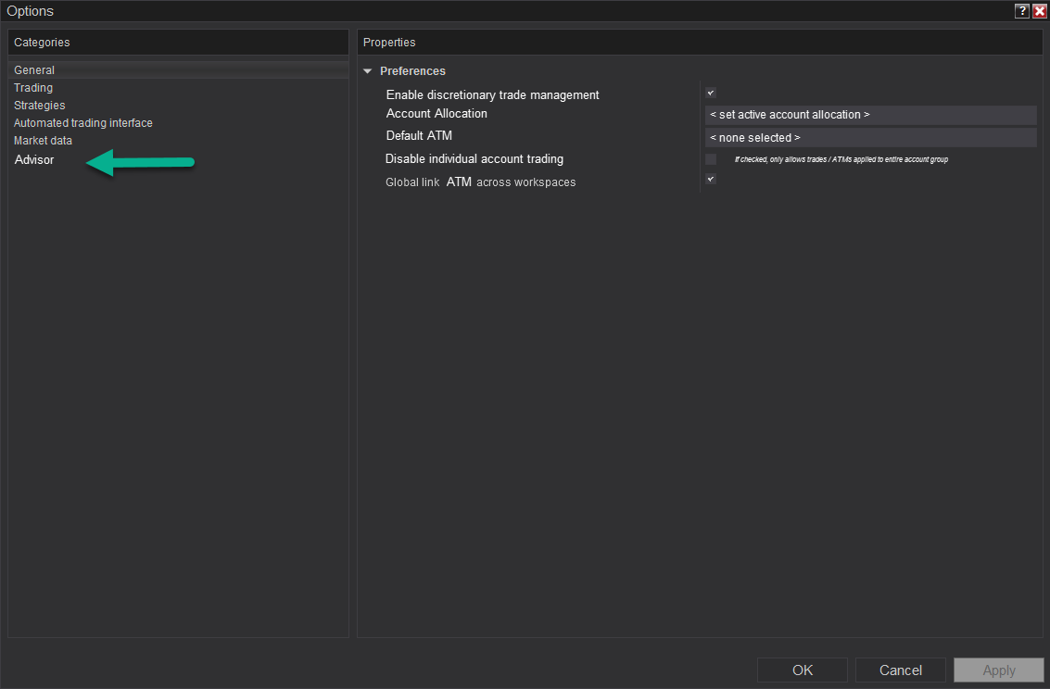Screen dimensions: 1050x689
Task: Select the Advisor category
Action: coord(34,160)
